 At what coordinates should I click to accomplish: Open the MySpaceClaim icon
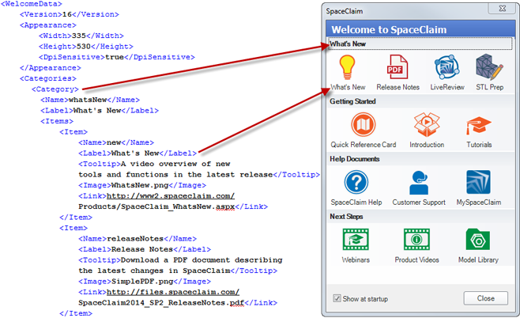click(x=478, y=183)
